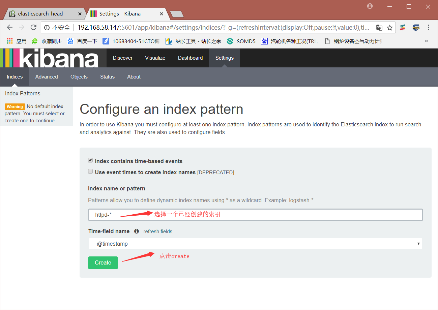Viewport: 438px width, 310px height.
Task: Switch to the Objects settings tab
Action: click(x=79, y=77)
